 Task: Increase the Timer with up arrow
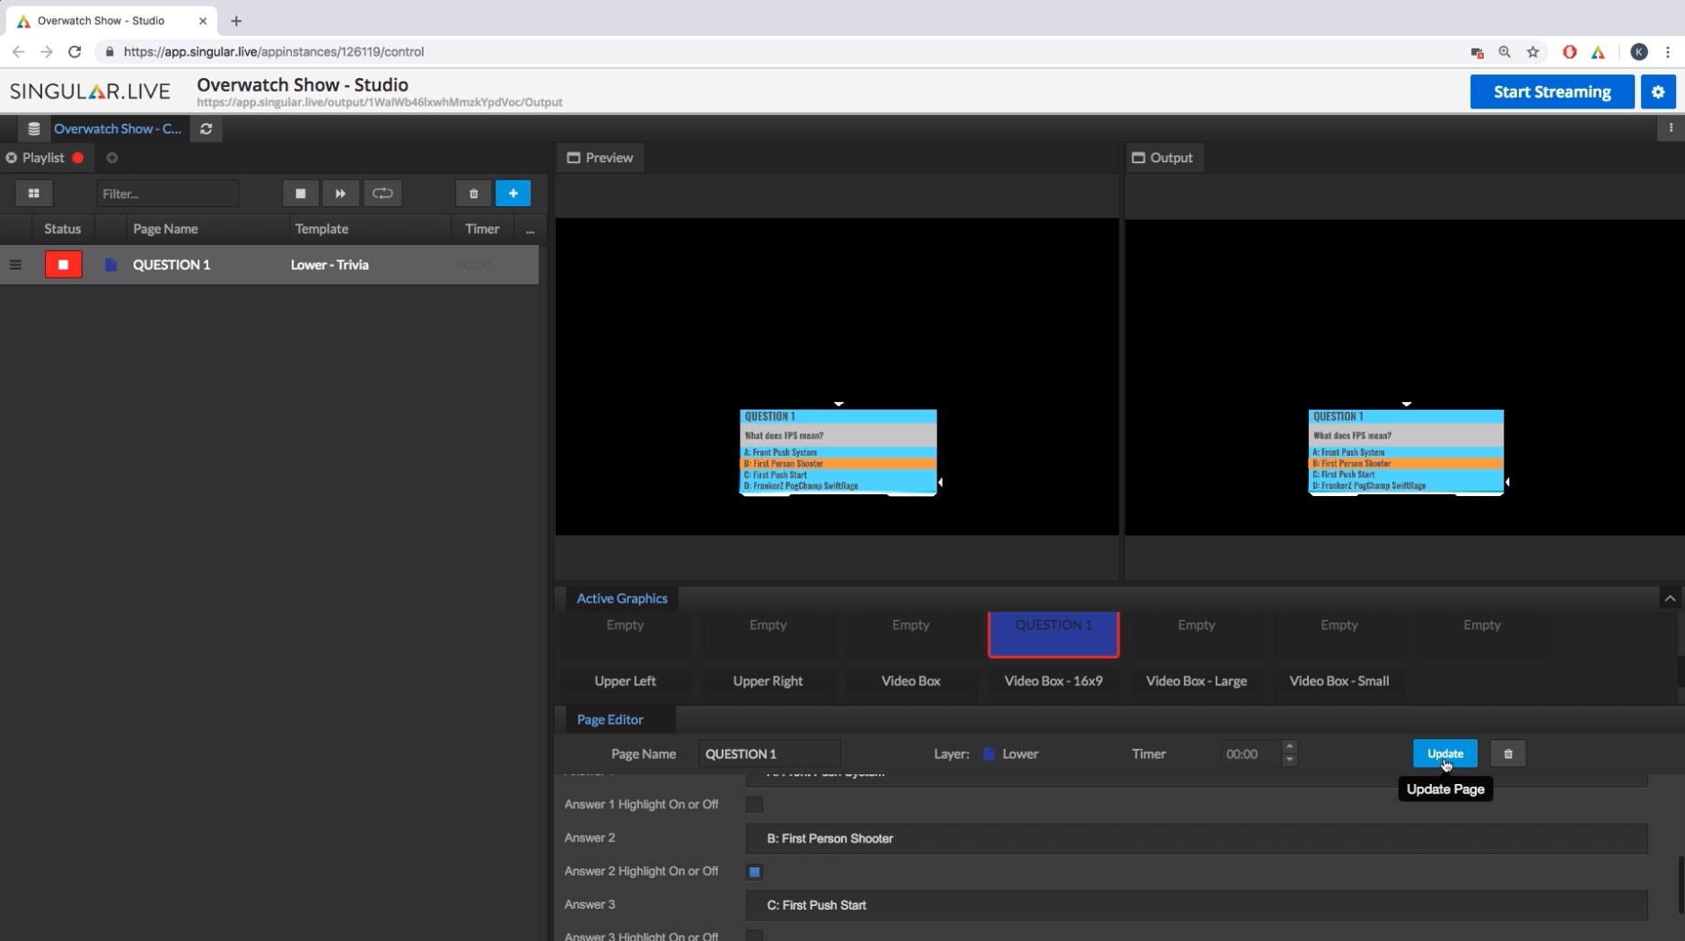point(1289,746)
